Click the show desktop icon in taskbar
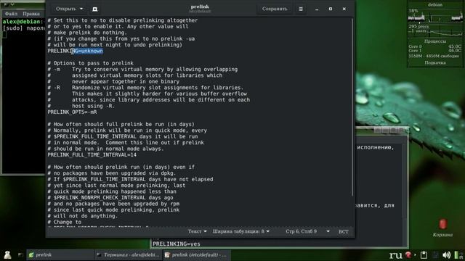This screenshot has width=465, height=261. coord(20,254)
